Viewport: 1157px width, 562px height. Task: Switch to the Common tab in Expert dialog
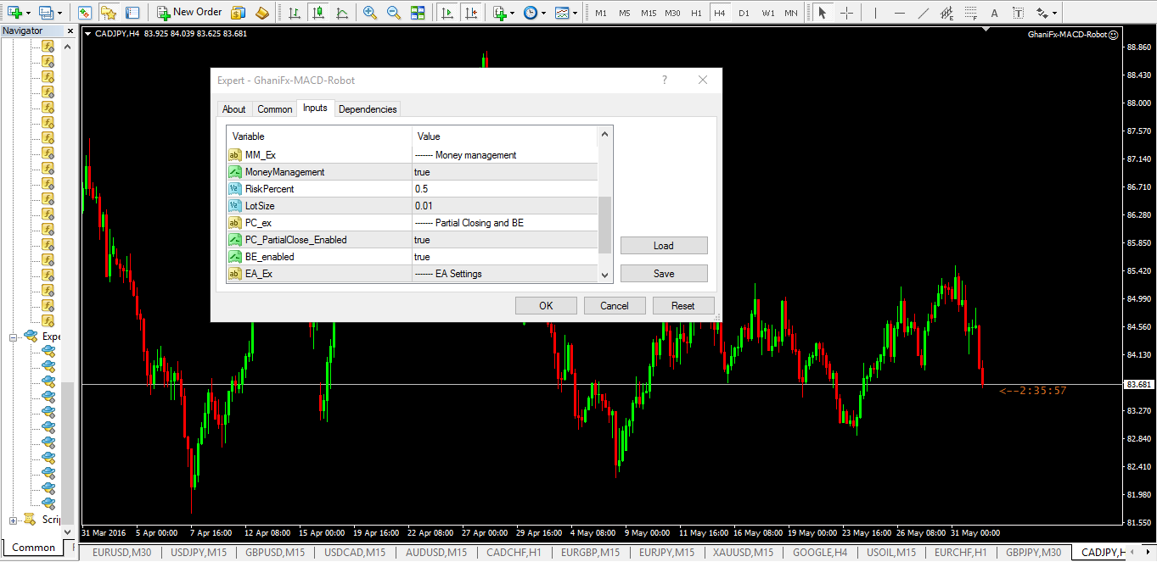274,109
